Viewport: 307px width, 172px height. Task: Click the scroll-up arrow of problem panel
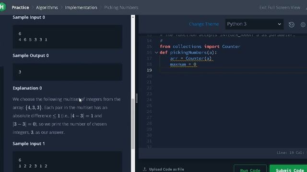[133, 17]
